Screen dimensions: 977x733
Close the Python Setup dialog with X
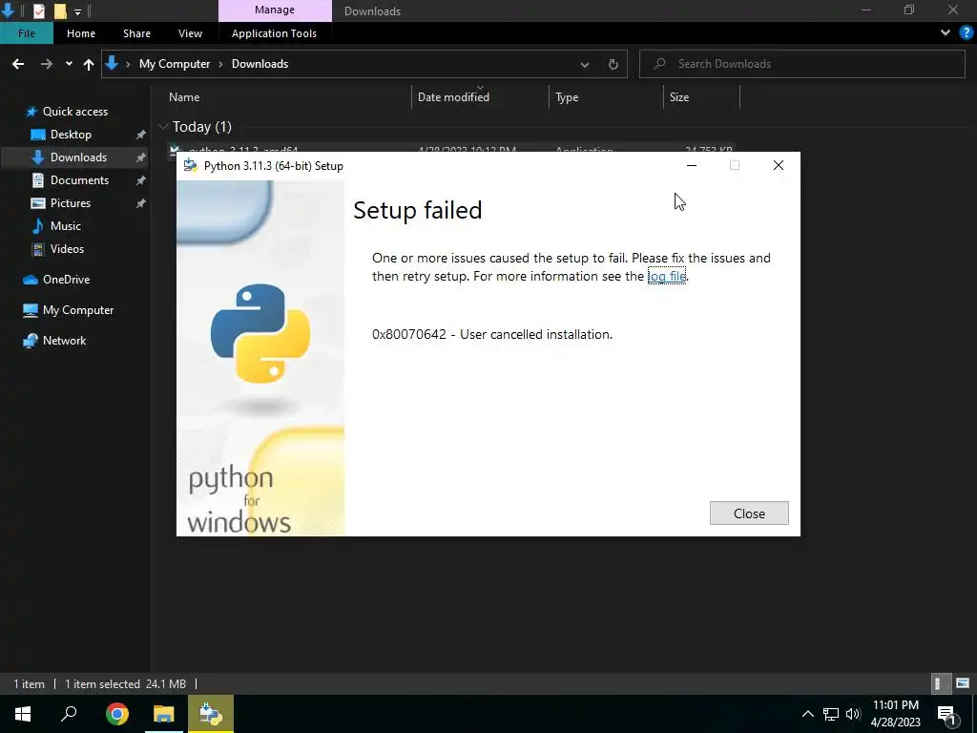pos(779,165)
